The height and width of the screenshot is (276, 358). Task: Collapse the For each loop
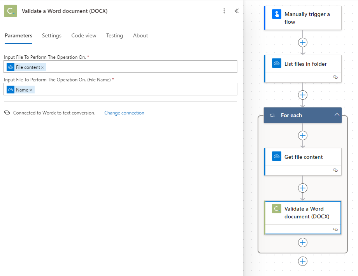[337, 115]
